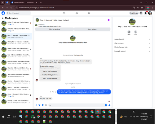The width and height of the screenshot is (155, 124).
Task: Open Windows Start menu
Action: pyautogui.click(x=3, y=117)
